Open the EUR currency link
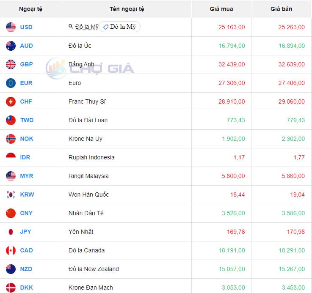Screen dimensions: 312x293 tap(26, 83)
